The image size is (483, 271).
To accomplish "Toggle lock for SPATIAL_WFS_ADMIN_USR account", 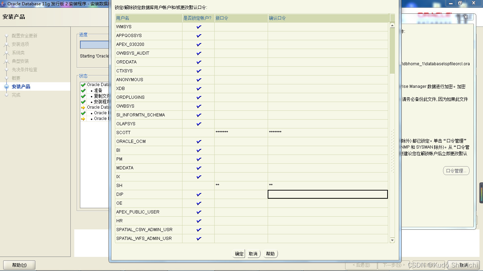I will click(x=199, y=239).
